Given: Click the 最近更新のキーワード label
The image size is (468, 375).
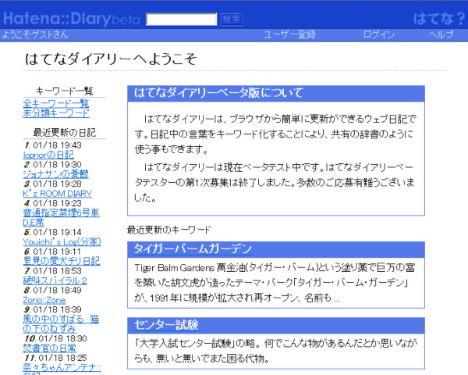Looking at the screenshot, I should [168, 230].
